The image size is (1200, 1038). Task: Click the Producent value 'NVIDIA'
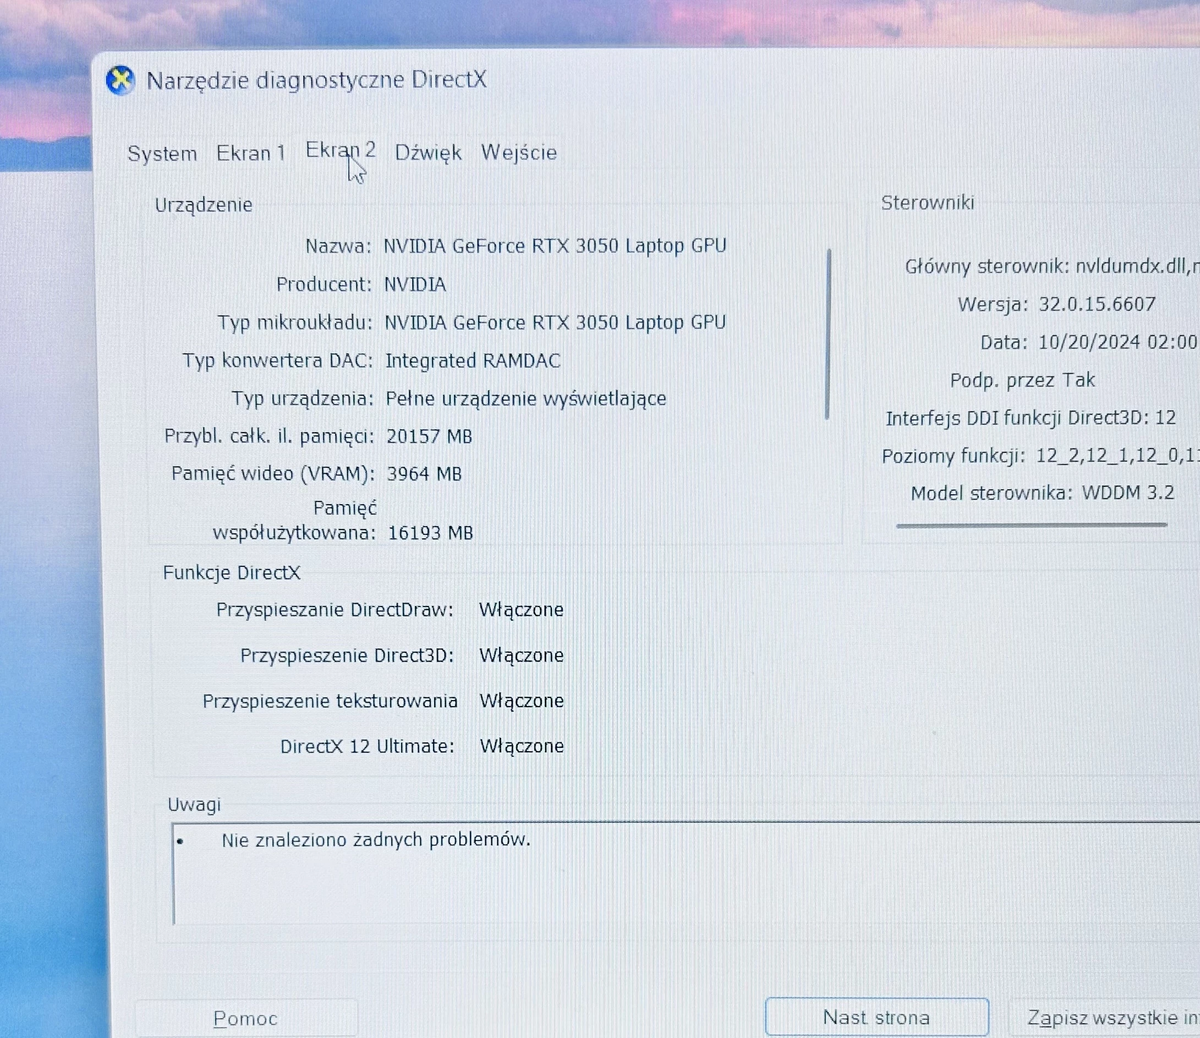pyautogui.click(x=415, y=285)
